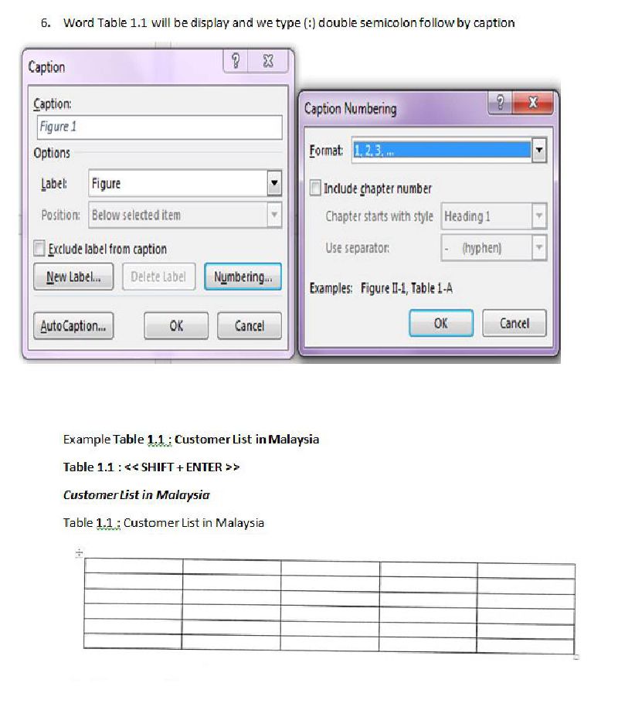The height and width of the screenshot is (710, 618).
Task: Open the Label dropdown showing Figure
Action: 273,184
